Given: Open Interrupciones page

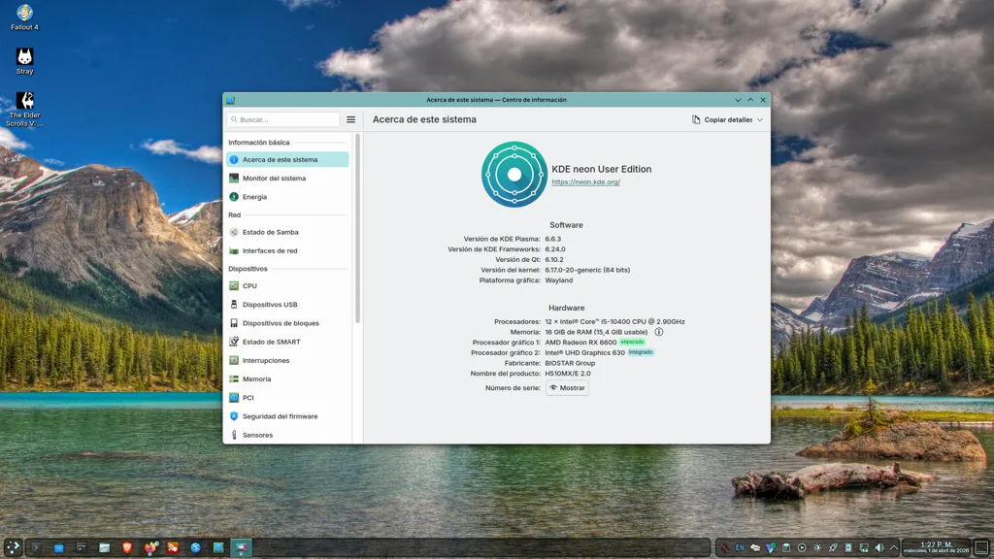Looking at the screenshot, I should (287, 361).
